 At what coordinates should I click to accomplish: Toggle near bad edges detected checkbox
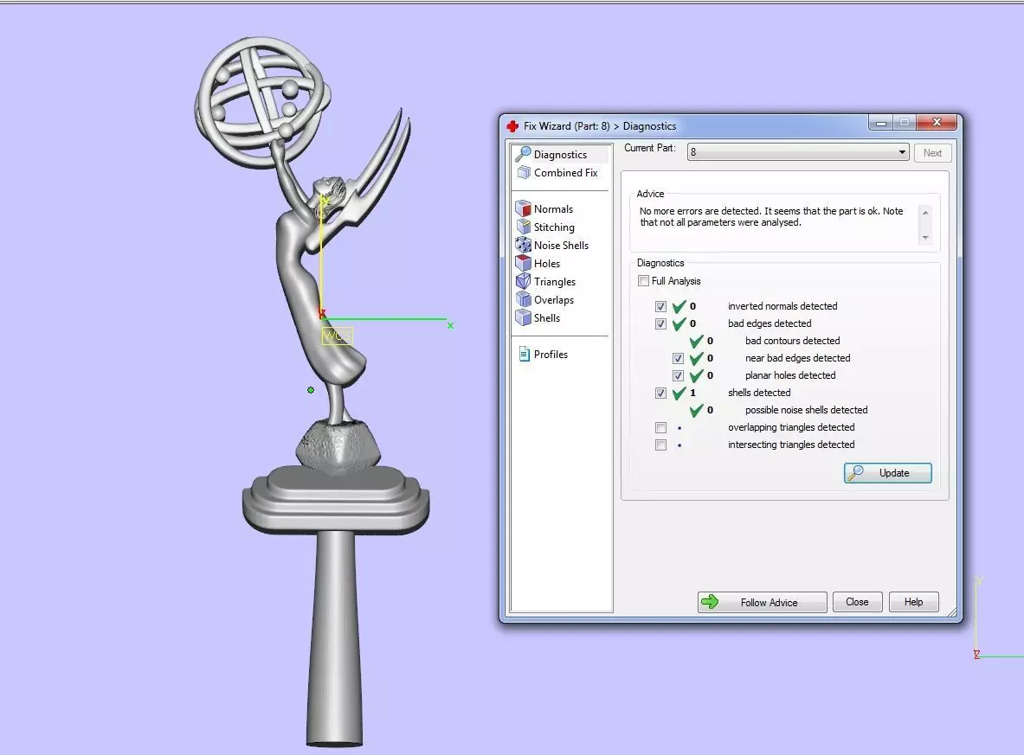point(678,358)
